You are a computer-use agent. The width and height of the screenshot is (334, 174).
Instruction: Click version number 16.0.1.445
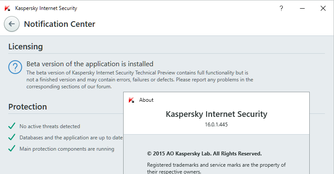pyautogui.click(x=216, y=125)
